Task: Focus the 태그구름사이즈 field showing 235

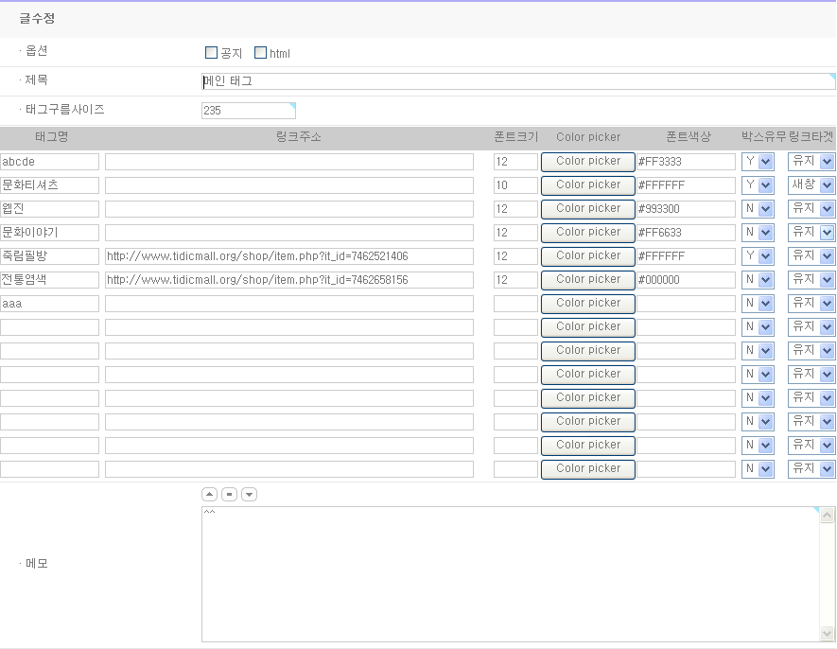Action: pyautogui.click(x=248, y=111)
